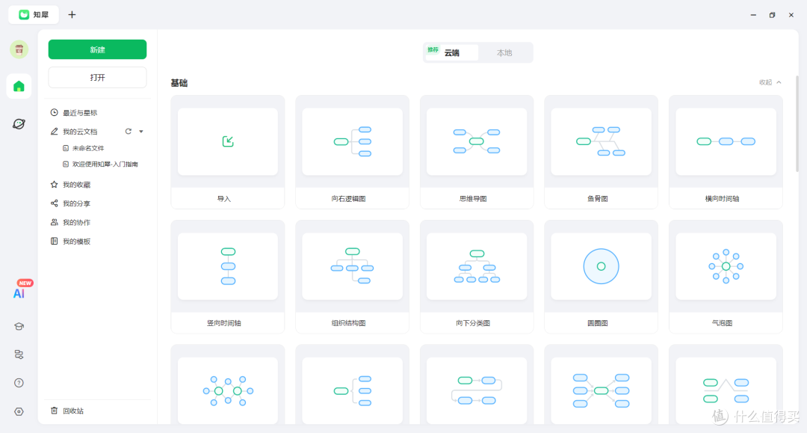Click the vertical scrollbar on the right
807x433 pixels.
(797, 123)
